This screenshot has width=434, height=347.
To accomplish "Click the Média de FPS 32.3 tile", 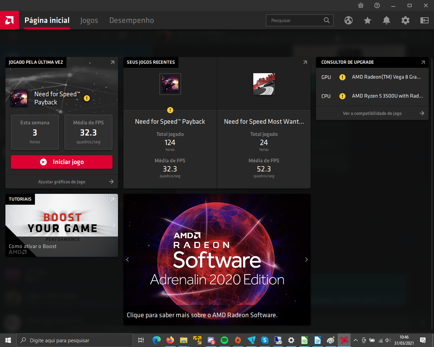I will pos(88,132).
